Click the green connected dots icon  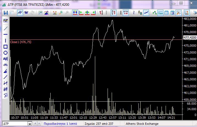(x=154, y=13)
